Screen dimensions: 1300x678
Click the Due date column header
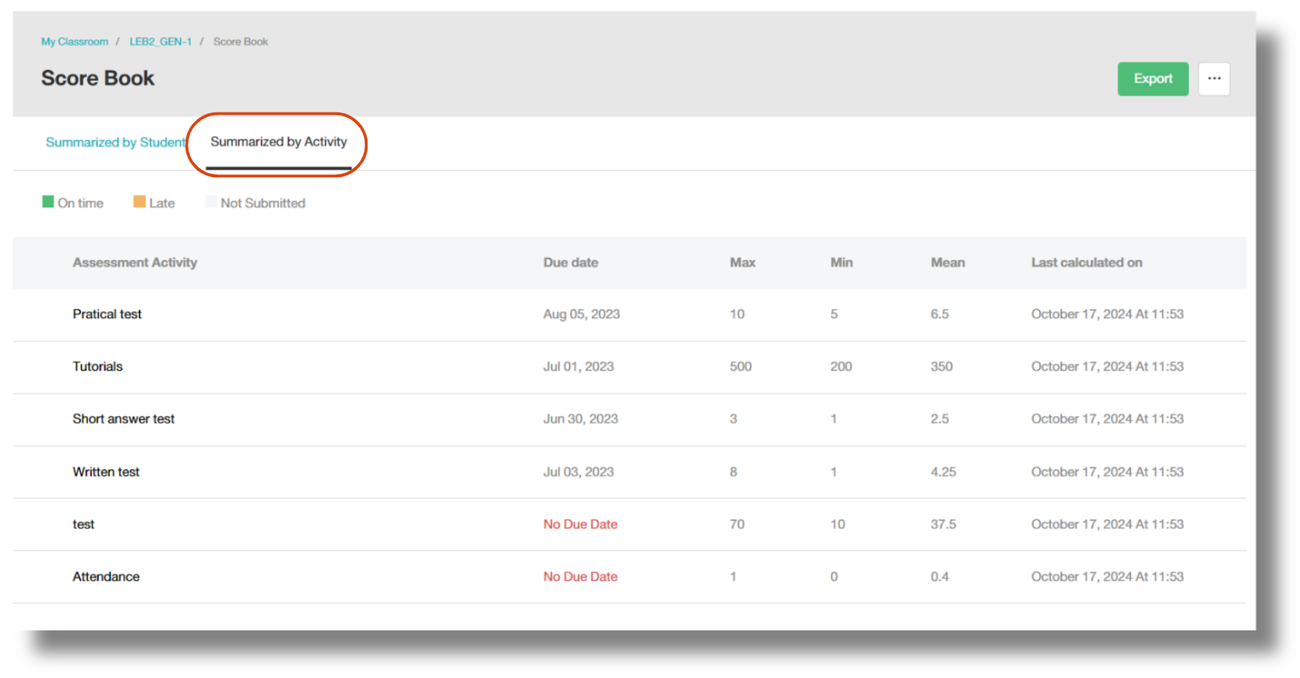570,263
